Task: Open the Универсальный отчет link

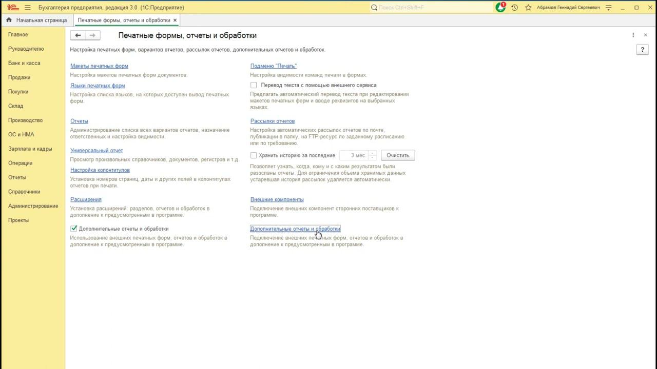Action: 96,151
